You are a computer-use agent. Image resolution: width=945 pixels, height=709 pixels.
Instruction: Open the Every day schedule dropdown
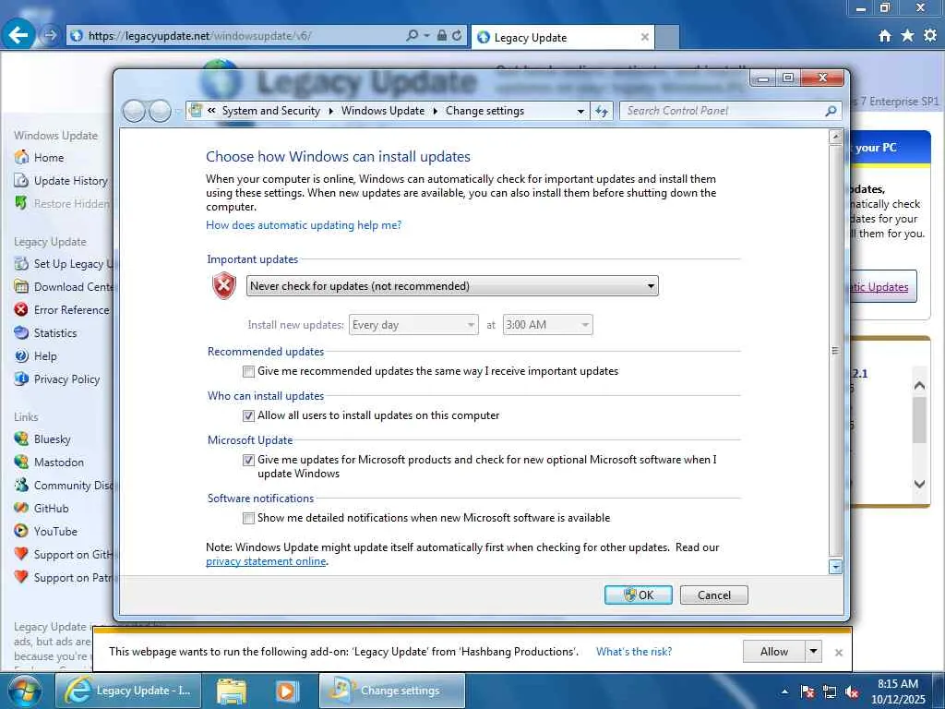click(413, 325)
